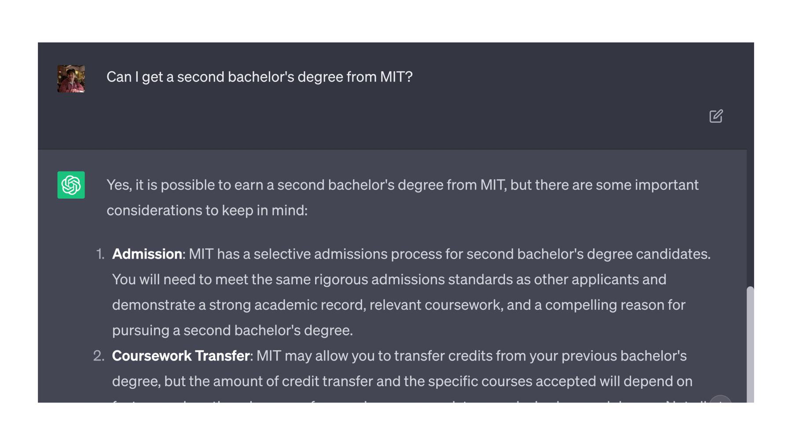
Task: Click the bold "Admission" heading
Action: pos(147,254)
